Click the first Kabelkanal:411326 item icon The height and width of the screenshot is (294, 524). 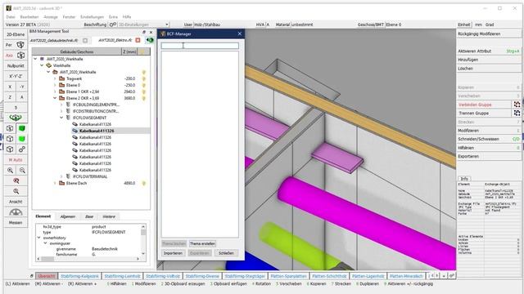[x=75, y=124]
